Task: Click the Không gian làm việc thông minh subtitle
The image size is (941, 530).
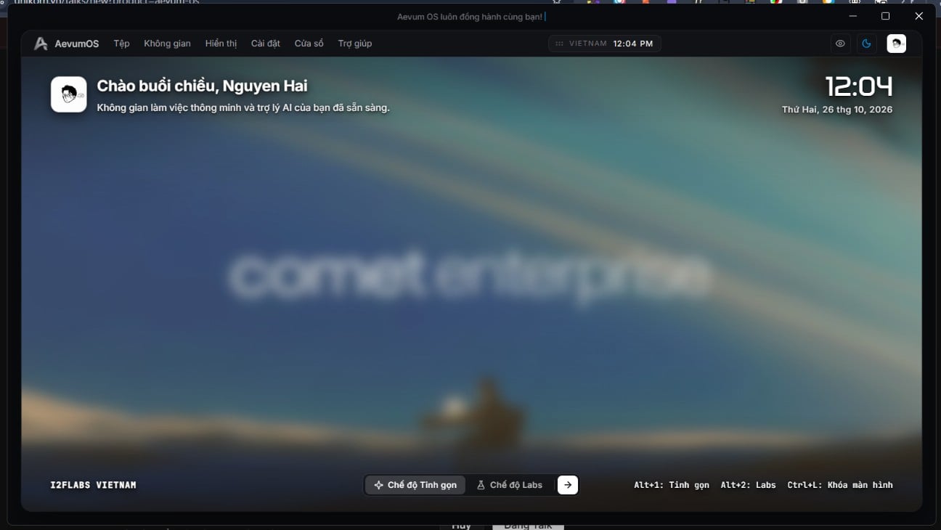Action: pyautogui.click(x=243, y=107)
